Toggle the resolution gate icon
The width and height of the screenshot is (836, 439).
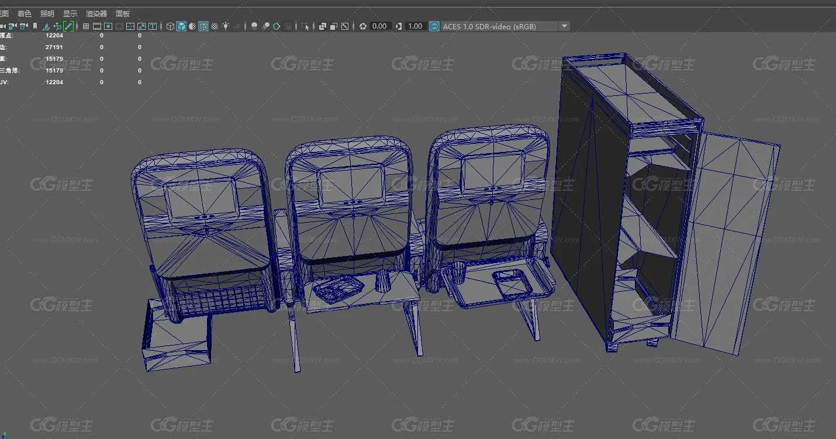click(x=108, y=26)
